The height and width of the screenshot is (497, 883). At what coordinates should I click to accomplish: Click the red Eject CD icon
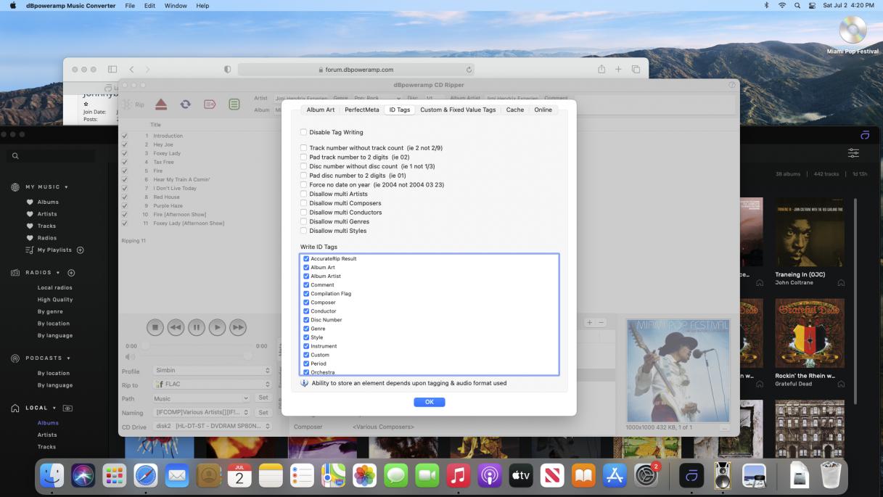161,104
